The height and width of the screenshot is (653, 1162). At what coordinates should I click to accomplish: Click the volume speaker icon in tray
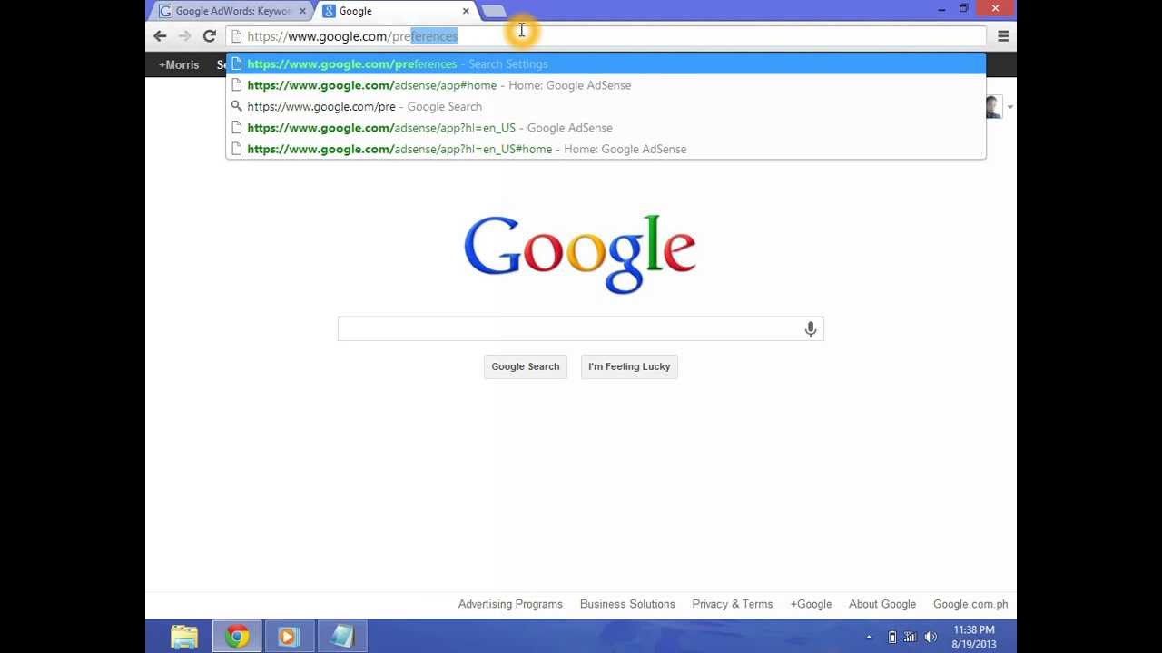pos(931,638)
